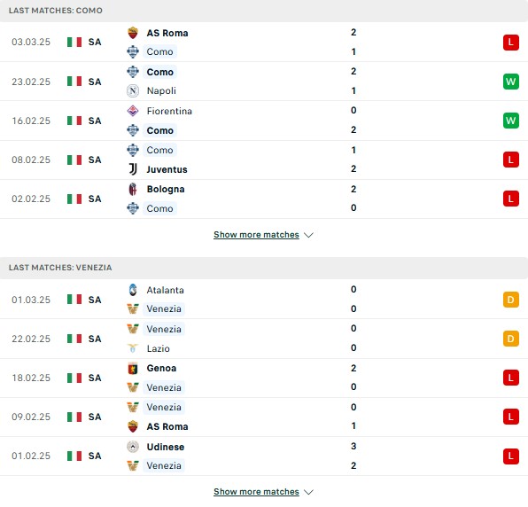528x507 pixels.
Task: Click the Bologna club crest
Action: (x=133, y=190)
